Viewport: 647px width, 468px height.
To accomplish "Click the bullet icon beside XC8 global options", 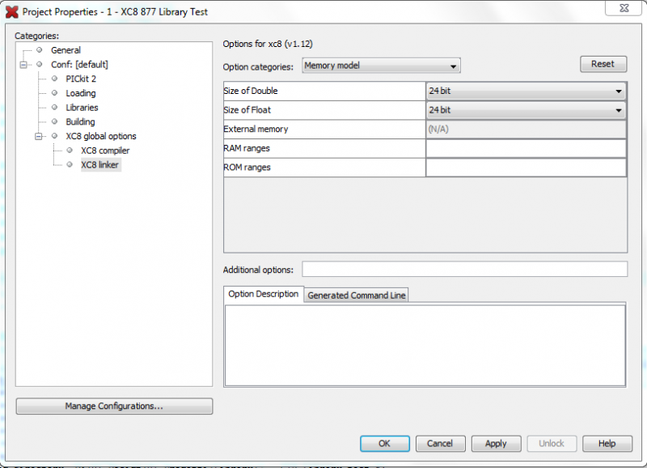I will 54,136.
